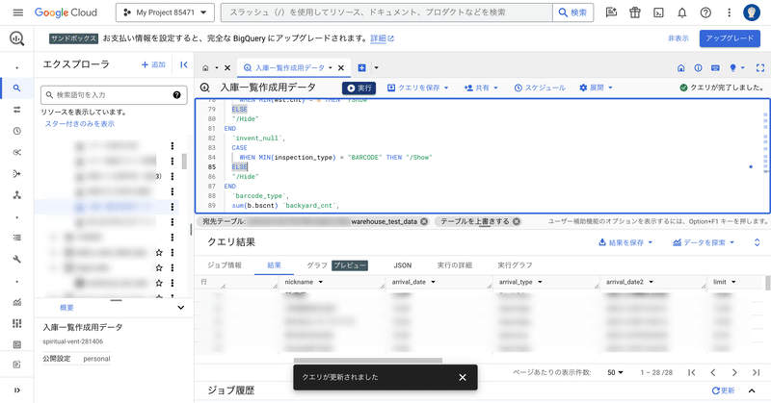771x403 pixels.
Task: Refresh job history with 更新
Action: 723,390
